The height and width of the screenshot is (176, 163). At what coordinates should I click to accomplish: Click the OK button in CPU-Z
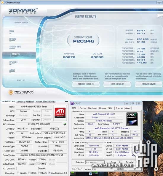click(x=135, y=169)
